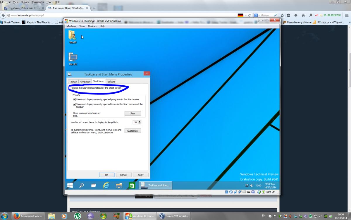Reload the page in Firefox
The image size is (351, 220).
[250, 15]
